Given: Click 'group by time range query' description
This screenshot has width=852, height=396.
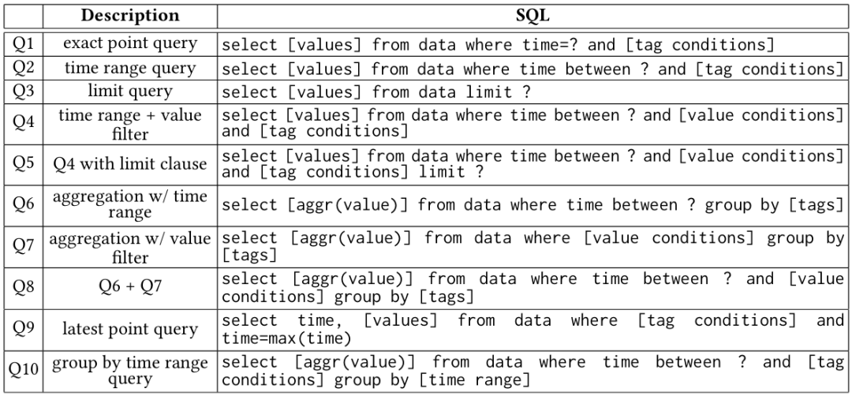Looking at the screenshot, I should pyautogui.click(x=130, y=371).
